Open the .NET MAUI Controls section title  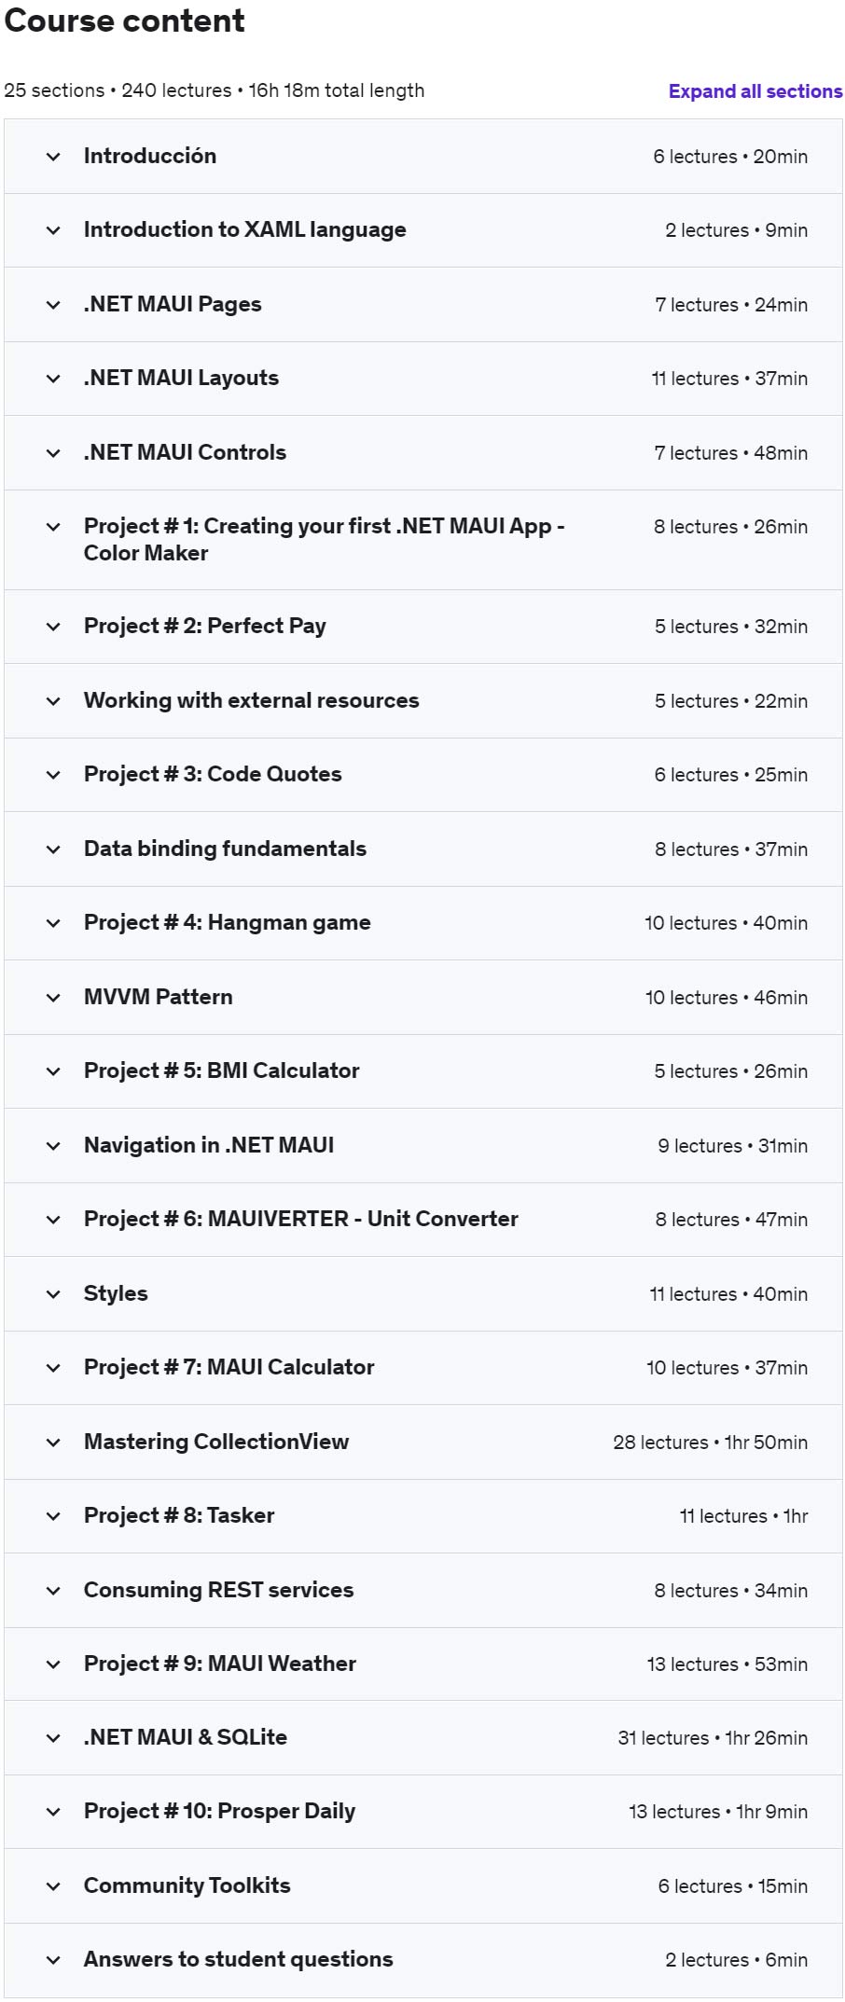coord(185,453)
